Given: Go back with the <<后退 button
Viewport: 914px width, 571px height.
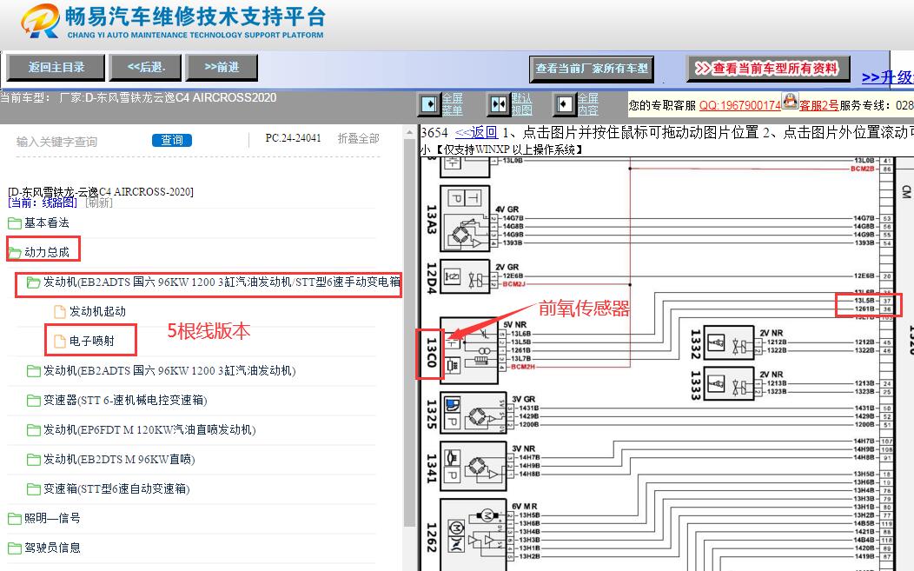Looking at the screenshot, I should (x=146, y=68).
